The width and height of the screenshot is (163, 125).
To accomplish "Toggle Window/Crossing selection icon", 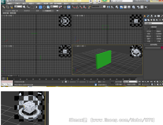I will coord(36,7).
